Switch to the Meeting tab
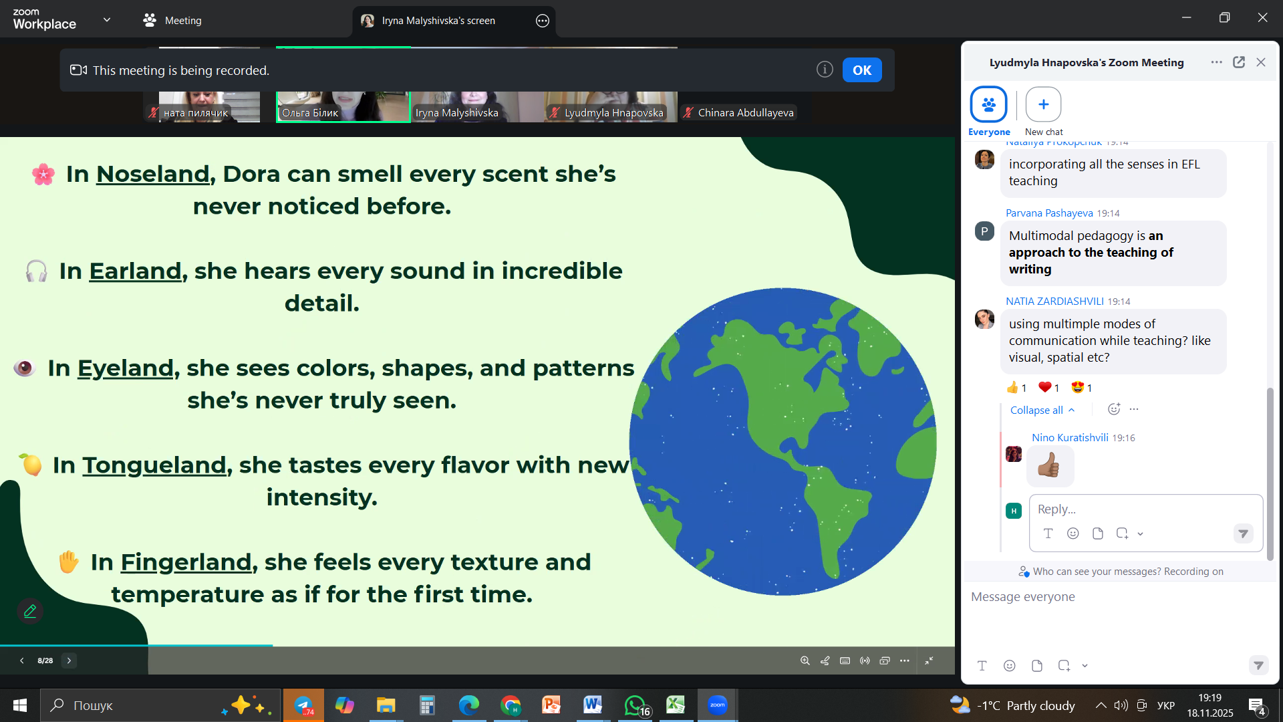The height and width of the screenshot is (722, 1283). [172, 20]
